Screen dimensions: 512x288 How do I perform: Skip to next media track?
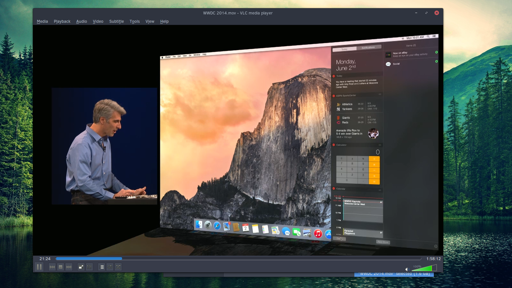(69, 267)
